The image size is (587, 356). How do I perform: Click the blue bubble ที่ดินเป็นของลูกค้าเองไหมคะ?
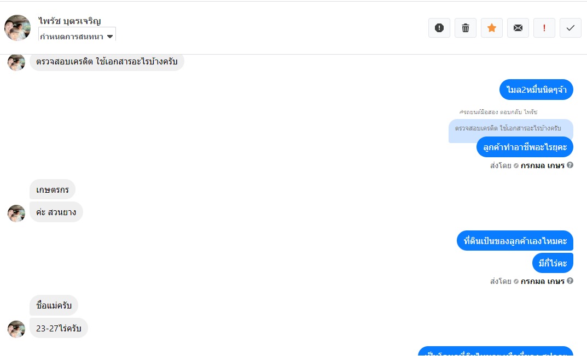tap(515, 241)
